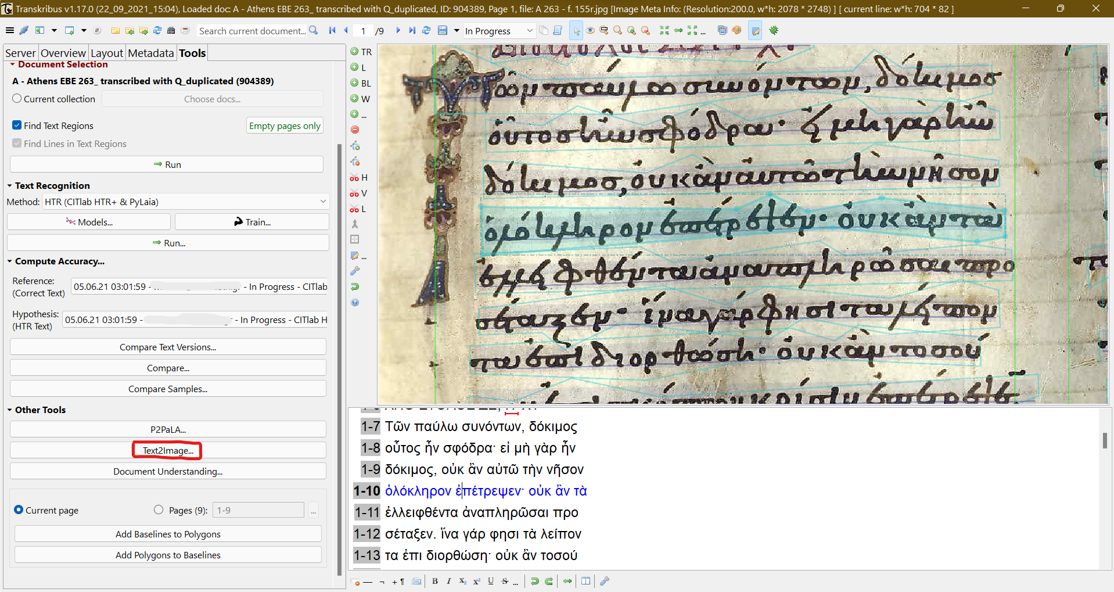Collapse the Other Tools section

coord(10,410)
